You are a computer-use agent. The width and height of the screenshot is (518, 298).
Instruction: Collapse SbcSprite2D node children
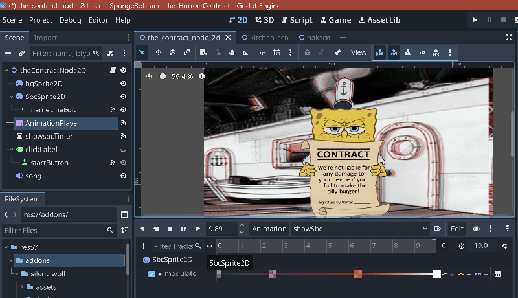[x=11, y=97]
